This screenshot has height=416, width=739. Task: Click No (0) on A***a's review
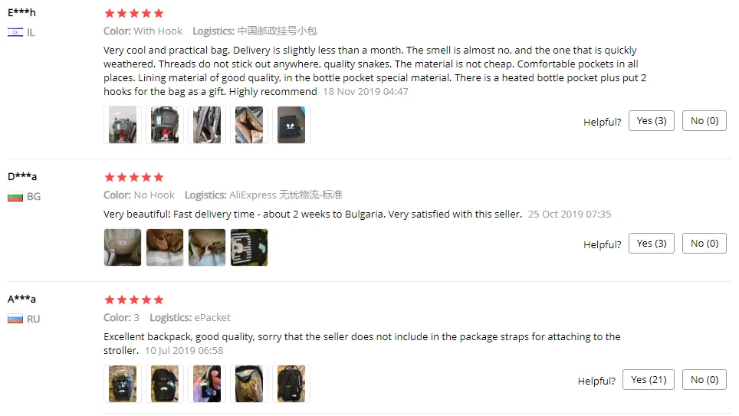click(705, 380)
